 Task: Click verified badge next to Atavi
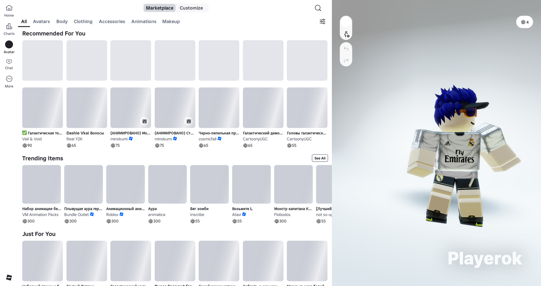[x=244, y=214]
